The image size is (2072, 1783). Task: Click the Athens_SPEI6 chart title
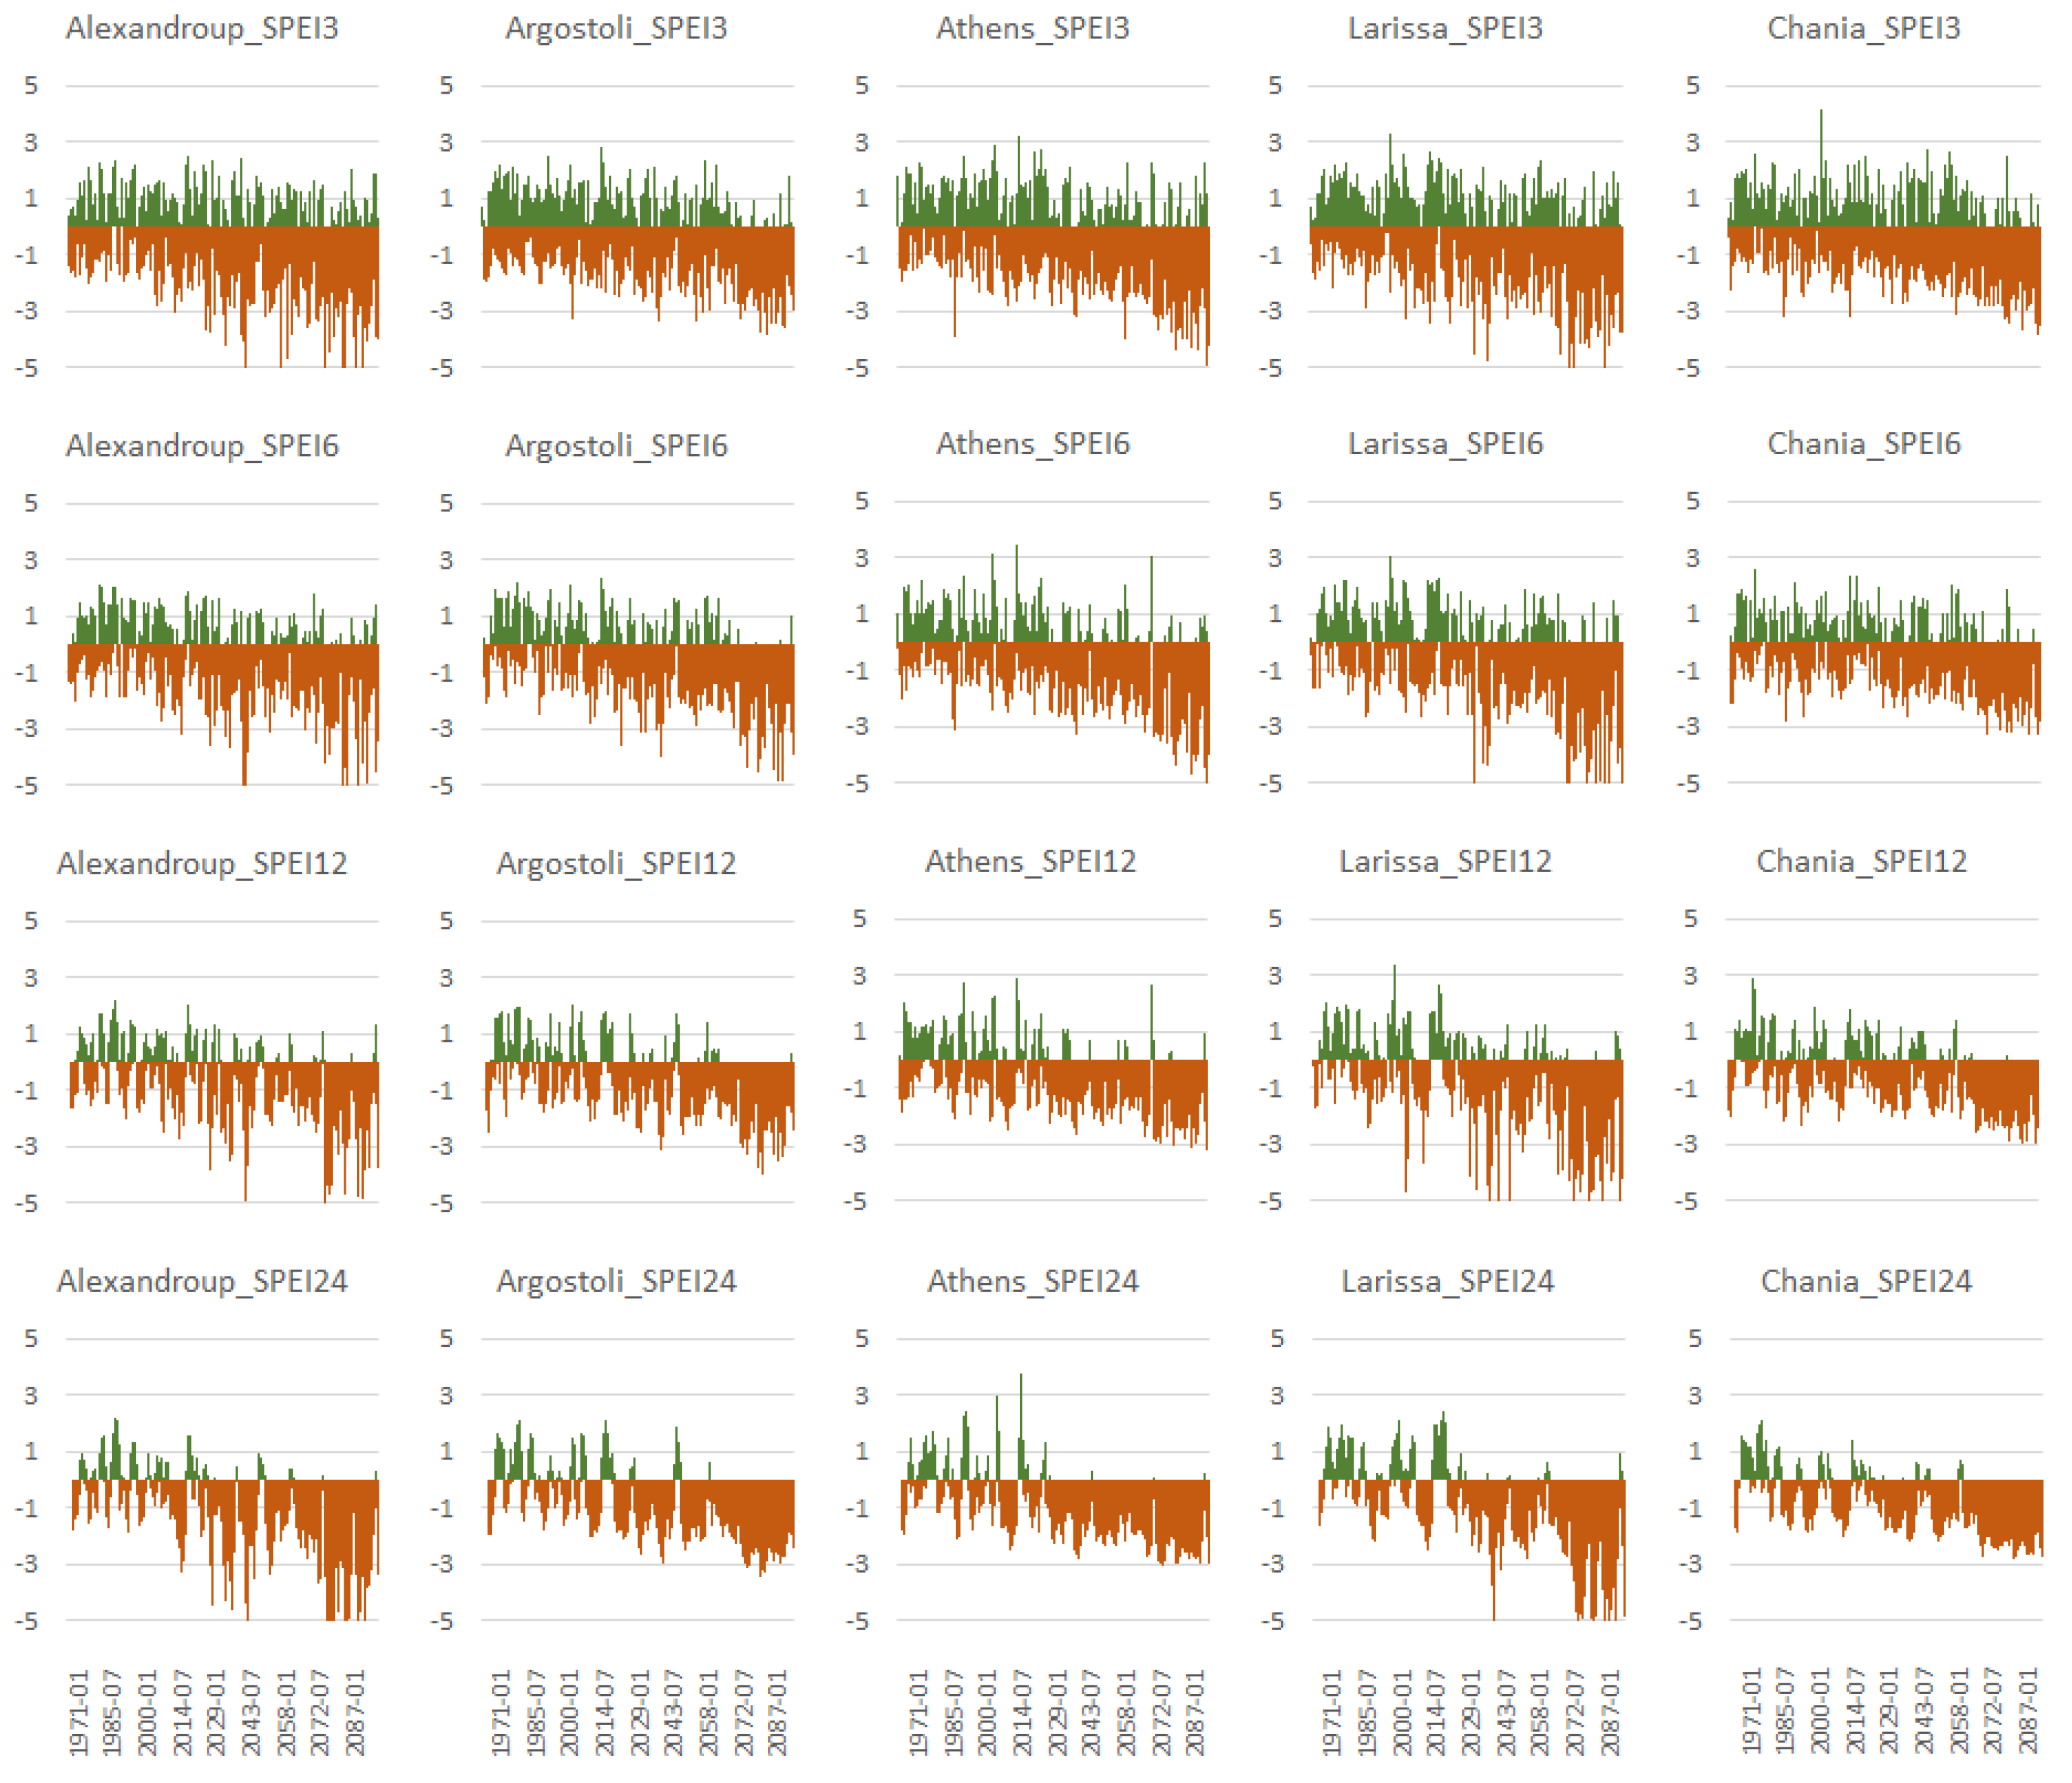pos(1032,443)
